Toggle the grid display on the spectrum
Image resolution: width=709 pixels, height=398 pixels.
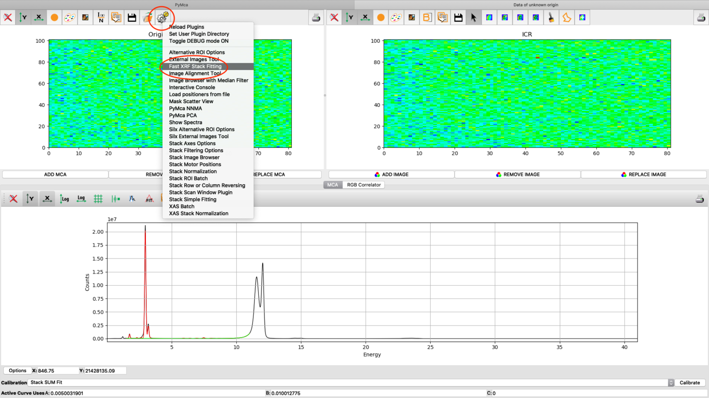pos(98,199)
